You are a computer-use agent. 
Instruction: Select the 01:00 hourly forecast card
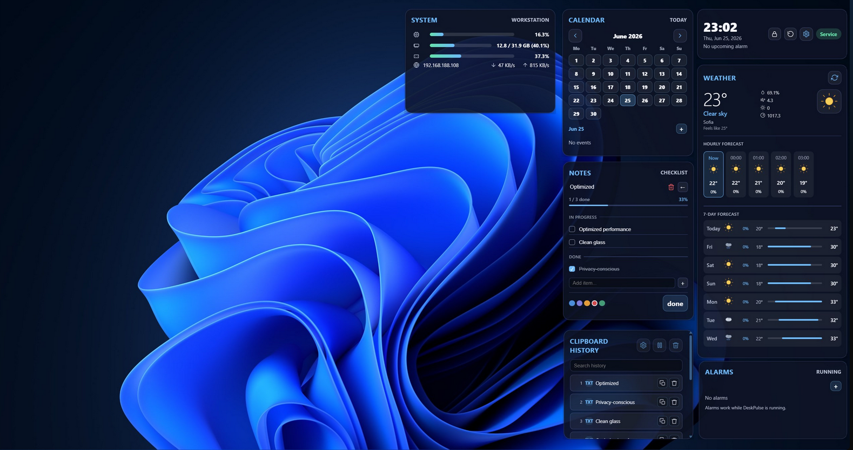[758, 174]
